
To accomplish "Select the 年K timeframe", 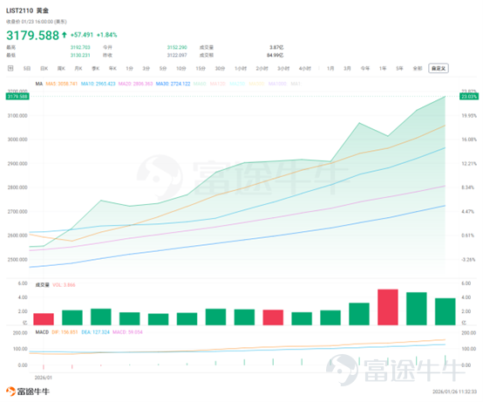I will point(112,68).
